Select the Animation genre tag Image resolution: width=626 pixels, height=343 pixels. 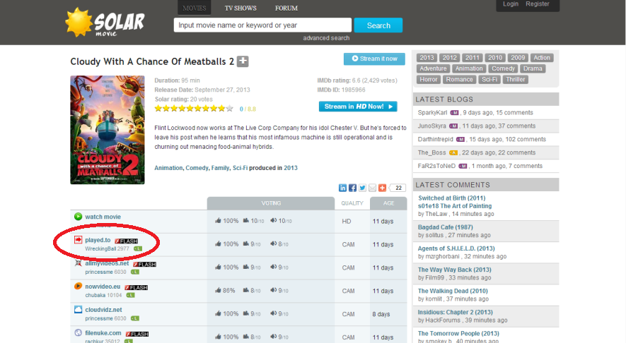point(469,68)
